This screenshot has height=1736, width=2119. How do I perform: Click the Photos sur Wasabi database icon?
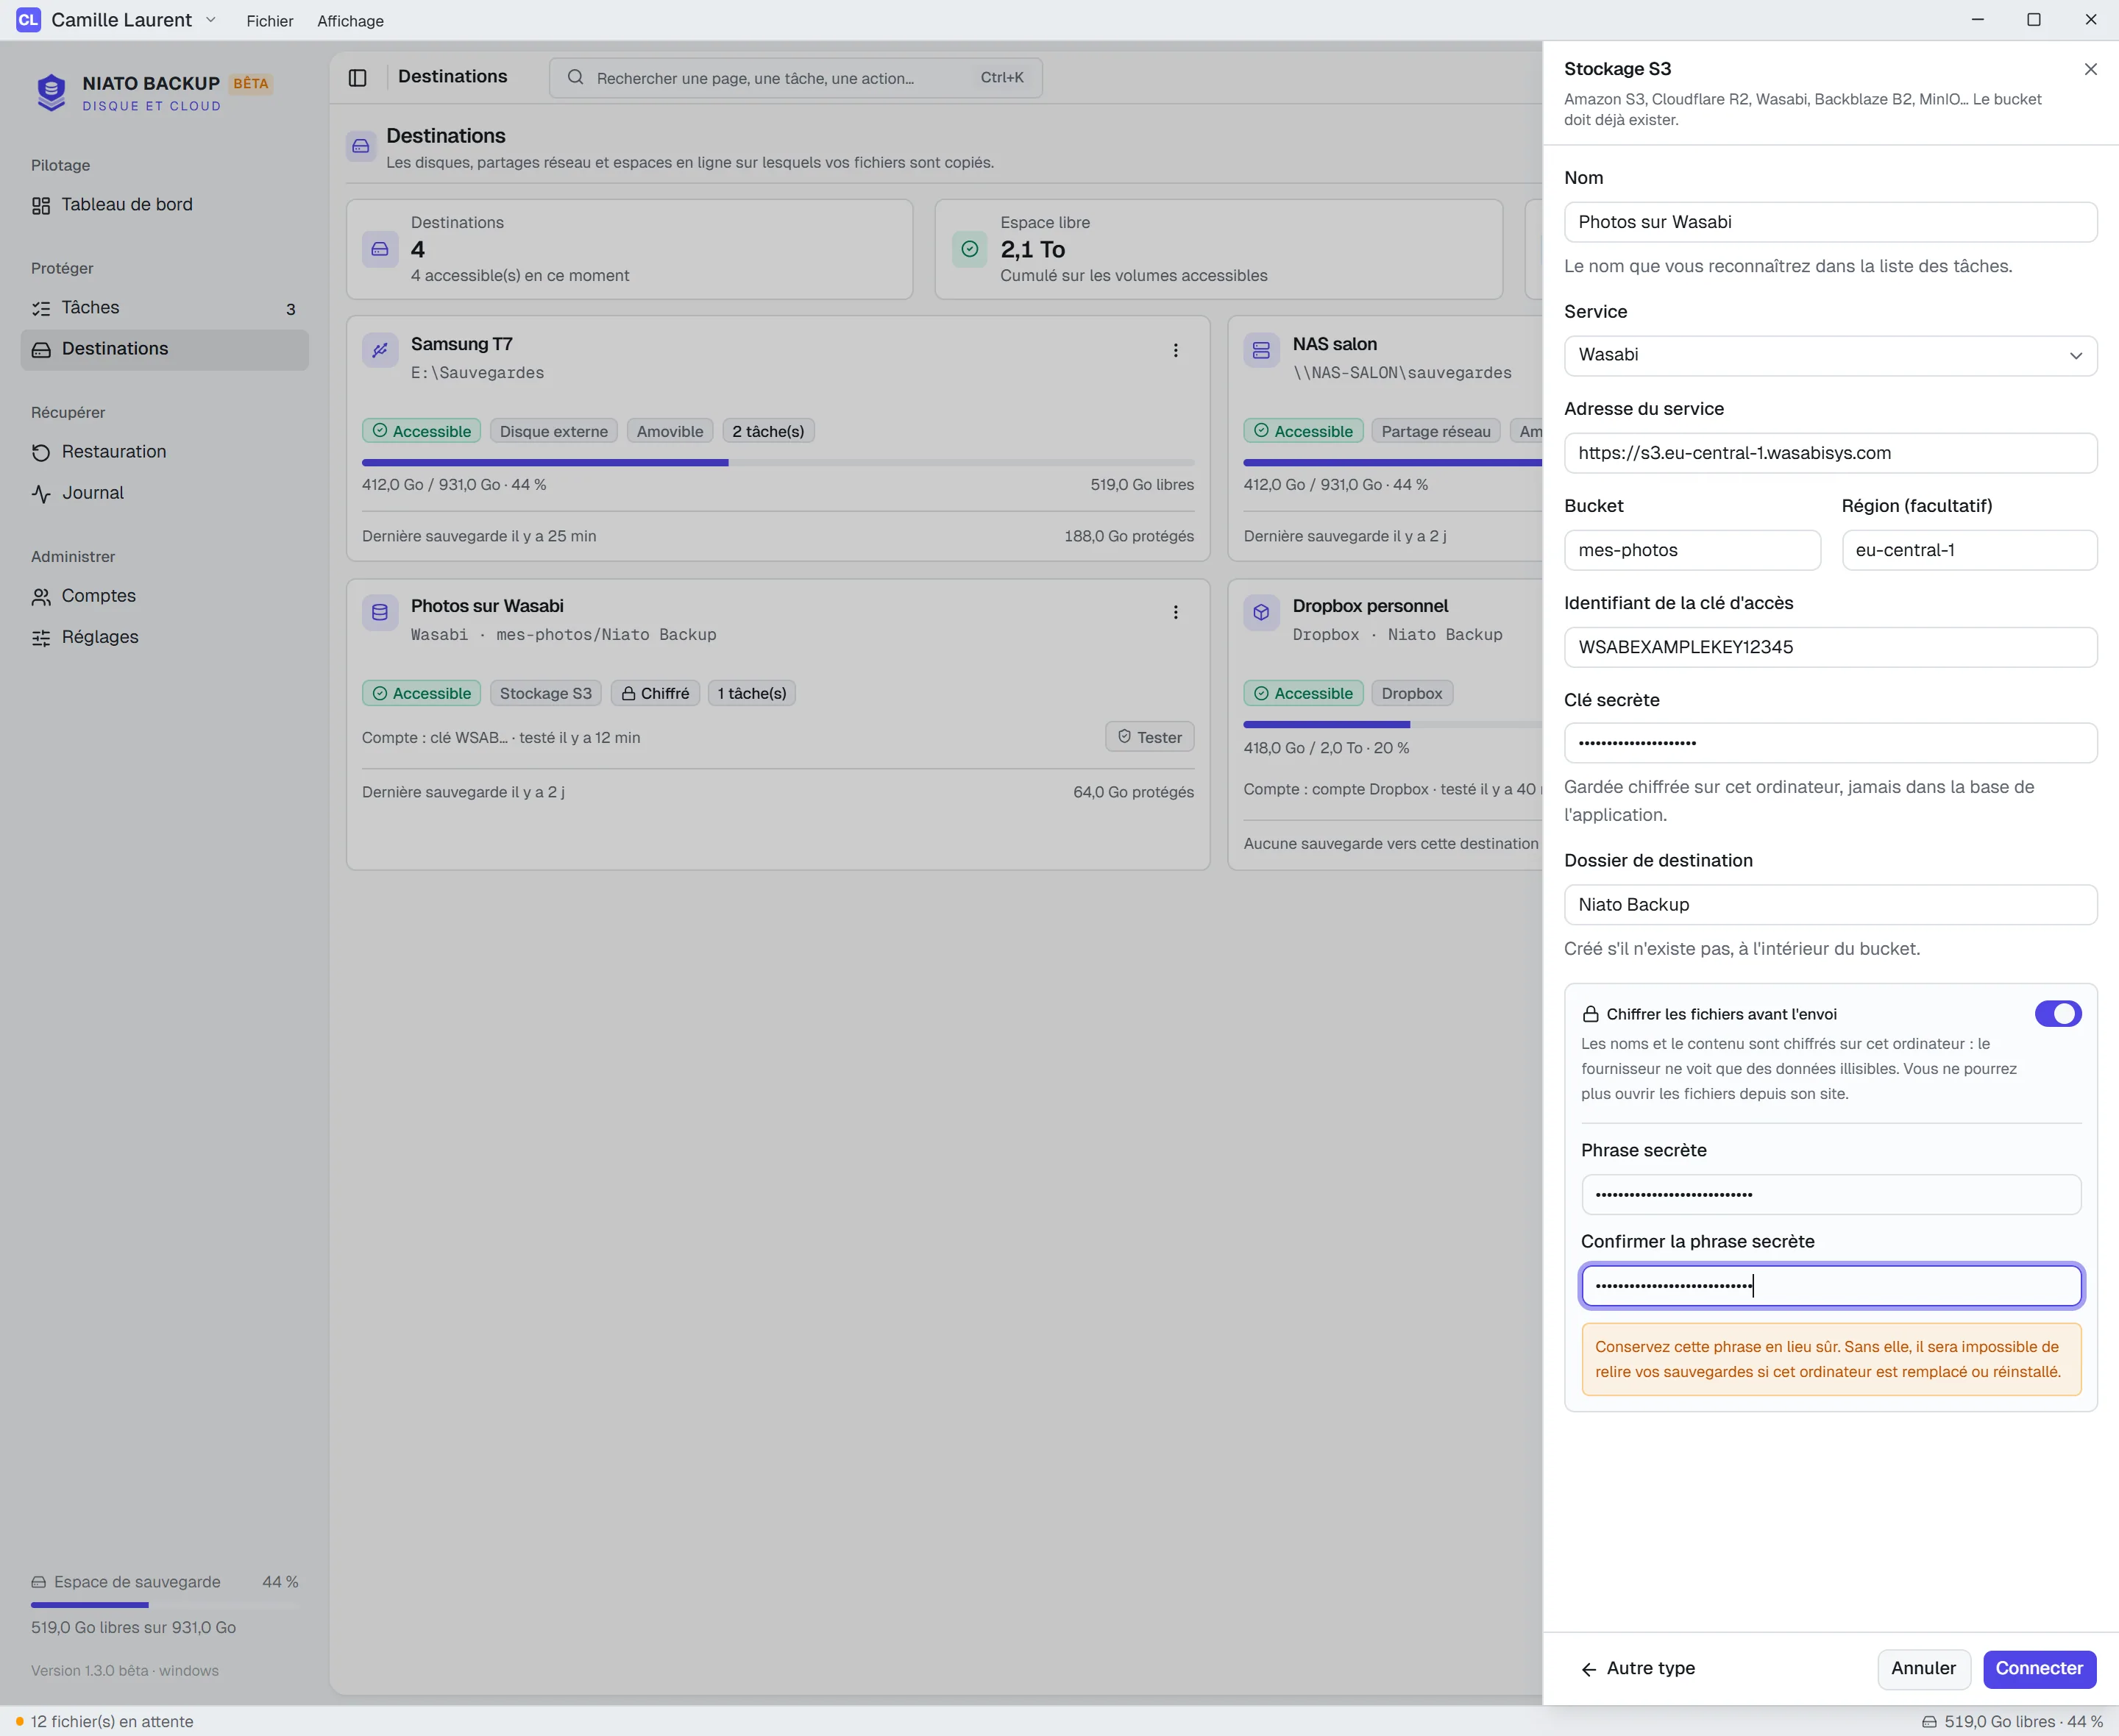(380, 612)
